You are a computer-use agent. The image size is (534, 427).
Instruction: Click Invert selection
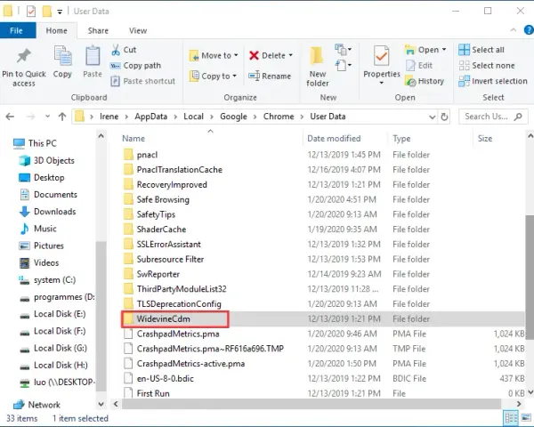click(x=493, y=81)
